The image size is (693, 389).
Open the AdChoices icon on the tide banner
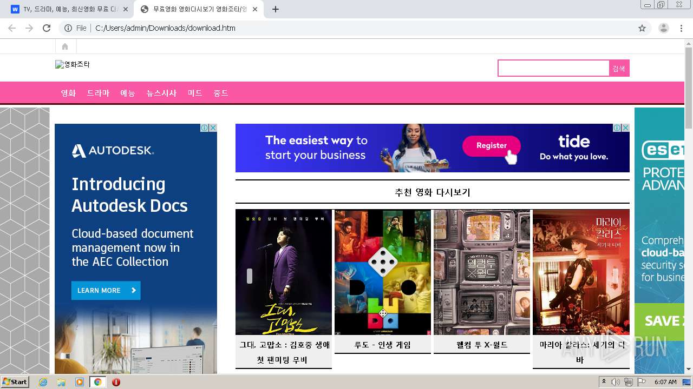click(x=617, y=128)
